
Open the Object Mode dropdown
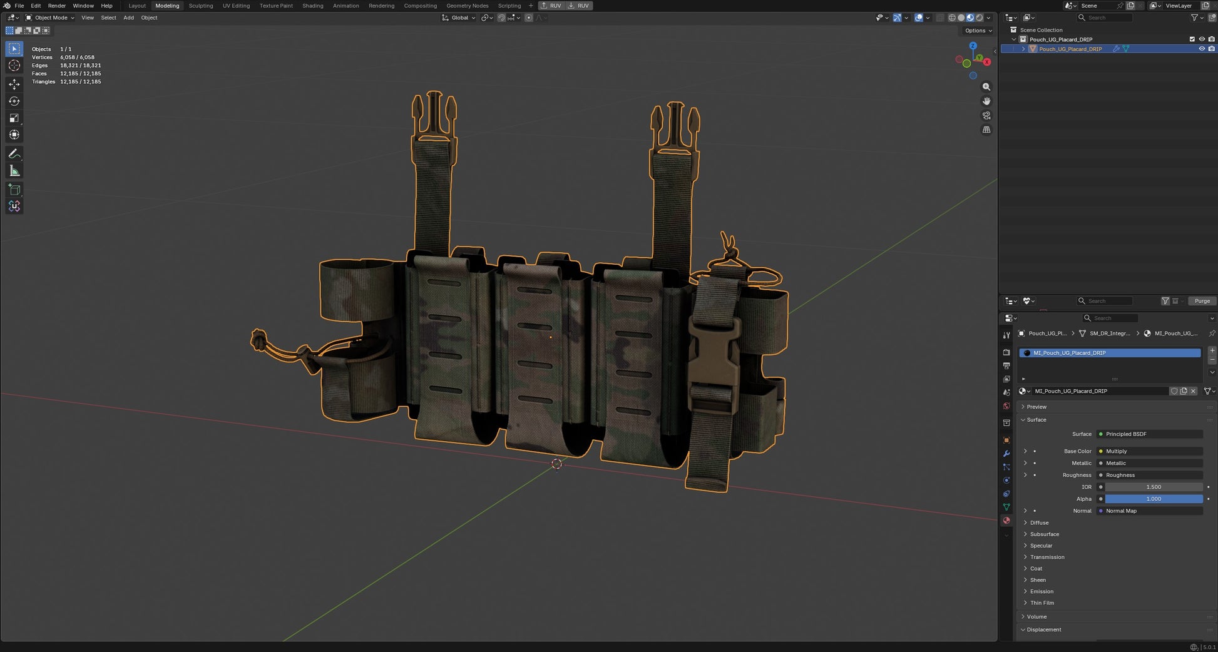(49, 18)
